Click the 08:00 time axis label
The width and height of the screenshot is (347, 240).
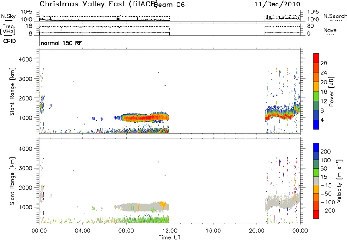pyautogui.click(x=126, y=231)
